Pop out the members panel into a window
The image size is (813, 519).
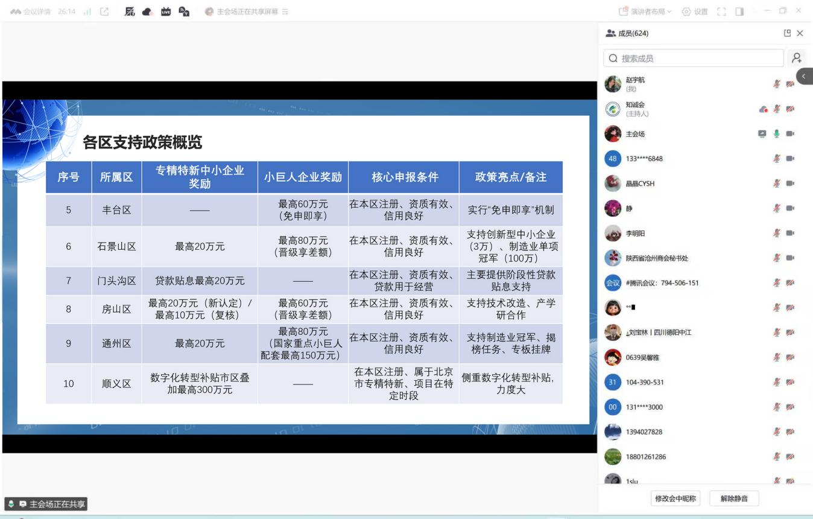pos(787,33)
